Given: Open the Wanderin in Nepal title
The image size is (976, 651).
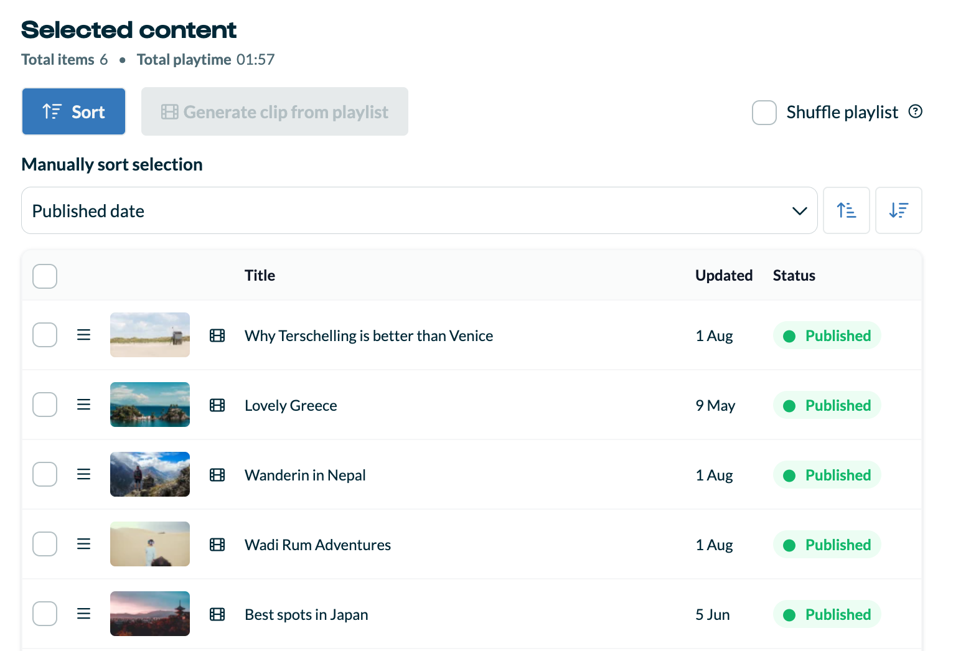Looking at the screenshot, I should pos(305,475).
